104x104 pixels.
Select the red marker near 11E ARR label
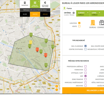(x=37, y=49)
